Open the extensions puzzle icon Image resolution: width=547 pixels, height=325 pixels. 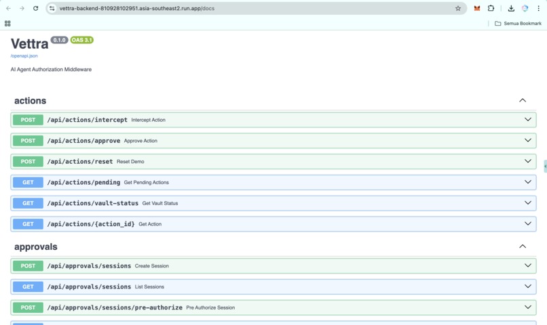click(491, 8)
